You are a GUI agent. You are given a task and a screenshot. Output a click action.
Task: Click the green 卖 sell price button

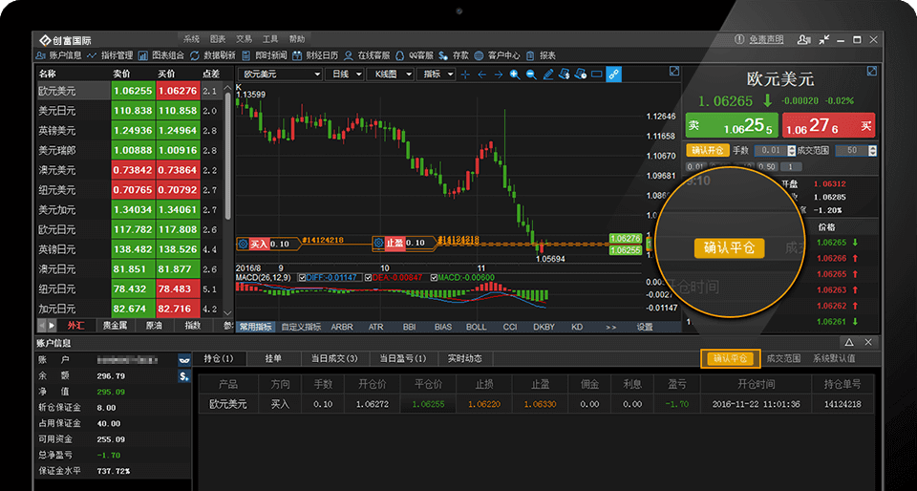[x=732, y=125]
